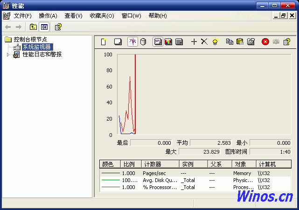Click the 计数器 column header
The width and height of the screenshot is (299, 210).
(160, 164)
